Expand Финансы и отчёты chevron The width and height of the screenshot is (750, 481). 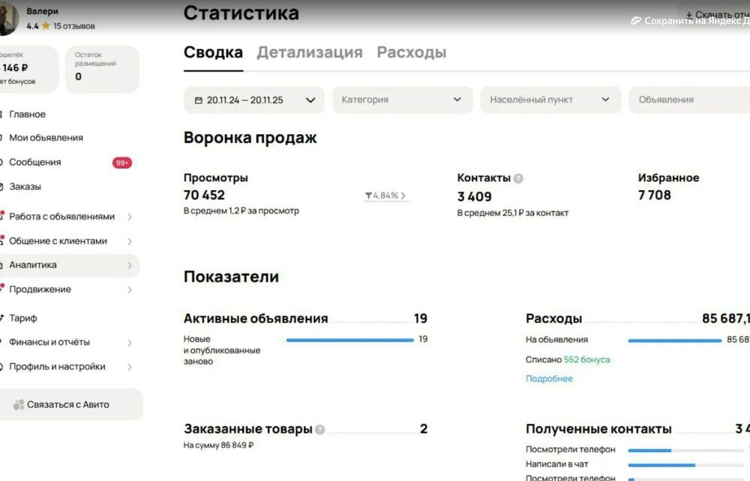click(130, 342)
